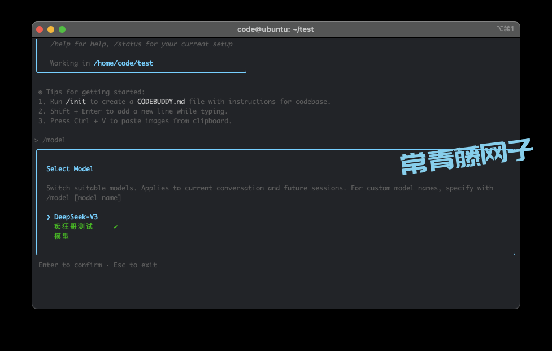Click the /model command prompt line

(x=54, y=140)
